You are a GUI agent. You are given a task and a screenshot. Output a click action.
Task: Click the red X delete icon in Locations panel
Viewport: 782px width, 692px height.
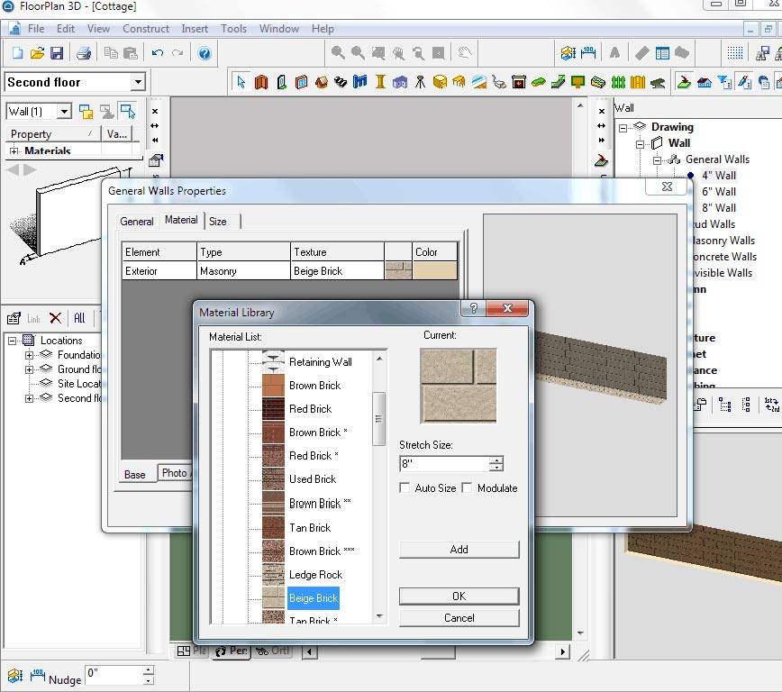(x=56, y=318)
